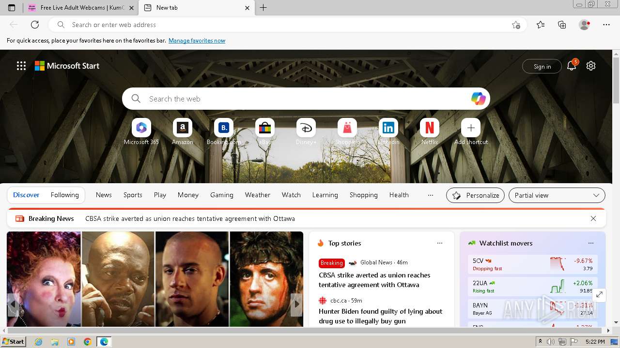The image size is (620, 348).
Task: Show more feed categories
Action: [x=430, y=195]
